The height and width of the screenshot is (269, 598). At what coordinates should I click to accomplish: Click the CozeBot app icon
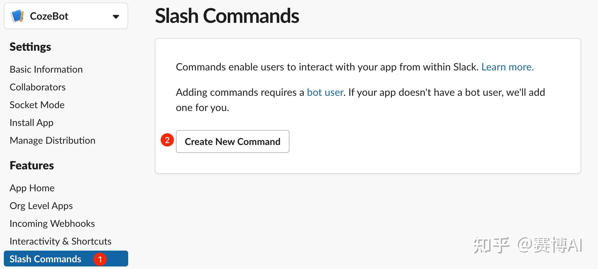click(x=17, y=16)
